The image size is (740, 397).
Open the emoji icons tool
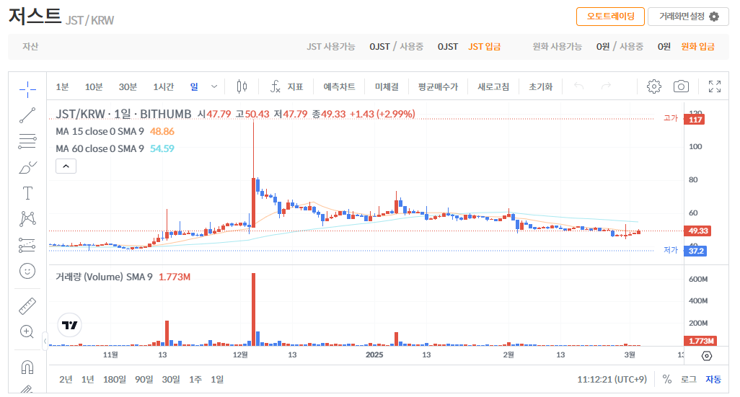pyautogui.click(x=27, y=271)
